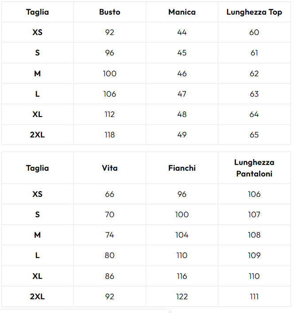Select Fianchi value 122 for 2XL
Screen dimensions: 294x313
(x=182, y=297)
